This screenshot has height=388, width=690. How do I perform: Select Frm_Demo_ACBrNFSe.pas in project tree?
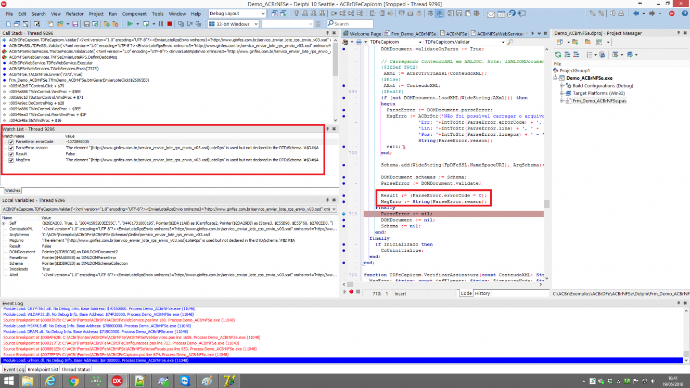click(x=599, y=101)
